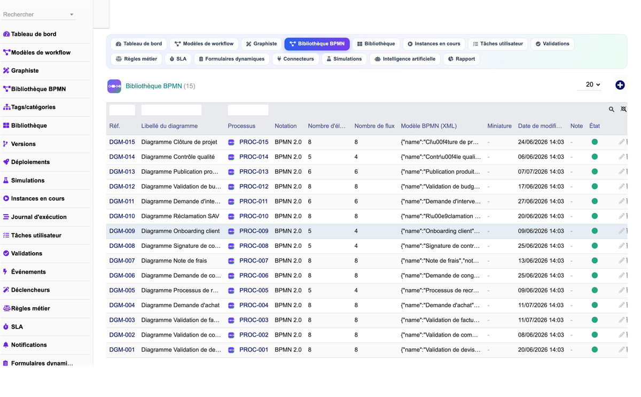The width and height of the screenshot is (641, 397).
Task: Click process icon beside PROC-014
Action: (231, 157)
